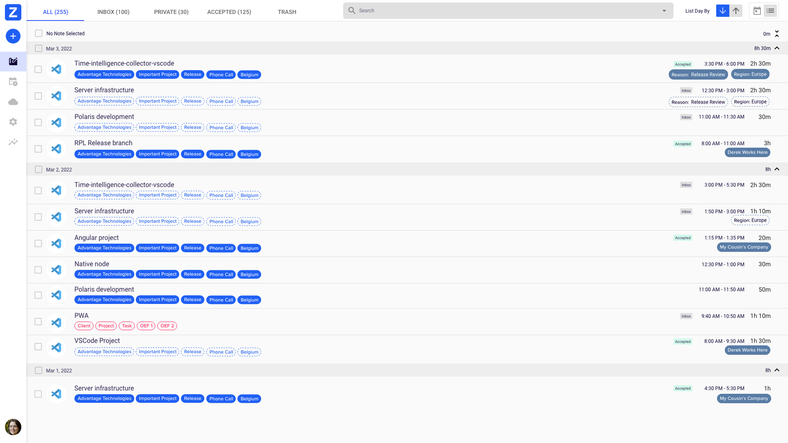This screenshot has width=788, height=443.
Task: Click the 12:30 PM - 1:00 PM time range
Action: click(723, 265)
